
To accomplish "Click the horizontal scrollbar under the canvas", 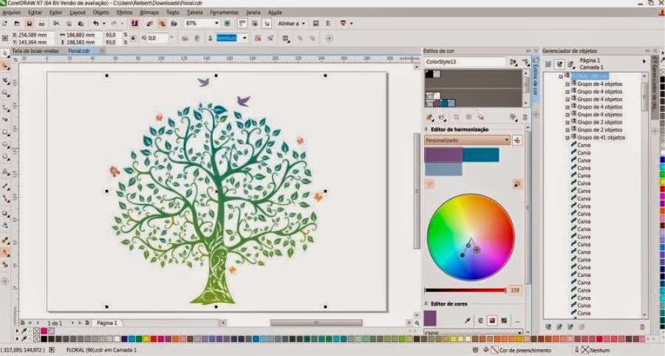I will click(x=316, y=323).
